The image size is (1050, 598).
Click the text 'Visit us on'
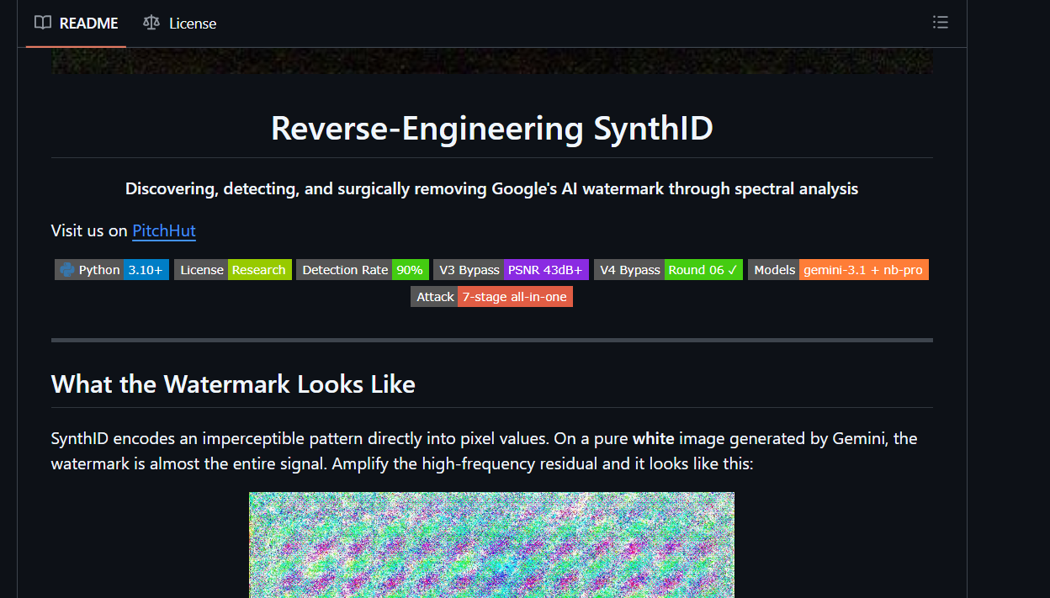tap(89, 230)
